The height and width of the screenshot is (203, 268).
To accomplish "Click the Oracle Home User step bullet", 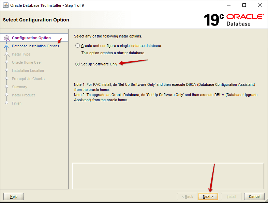I will (7, 62).
